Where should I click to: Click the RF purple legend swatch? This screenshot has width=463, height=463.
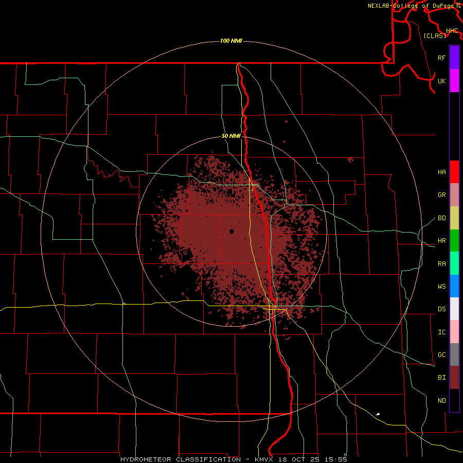pyautogui.click(x=454, y=58)
